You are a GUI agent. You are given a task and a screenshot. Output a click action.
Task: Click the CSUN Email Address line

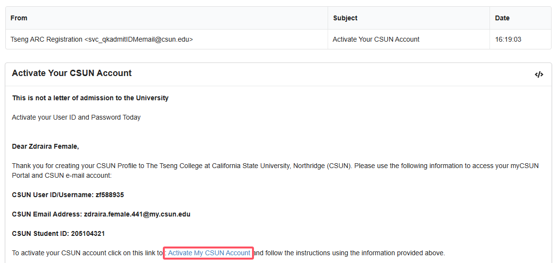(101, 215)
